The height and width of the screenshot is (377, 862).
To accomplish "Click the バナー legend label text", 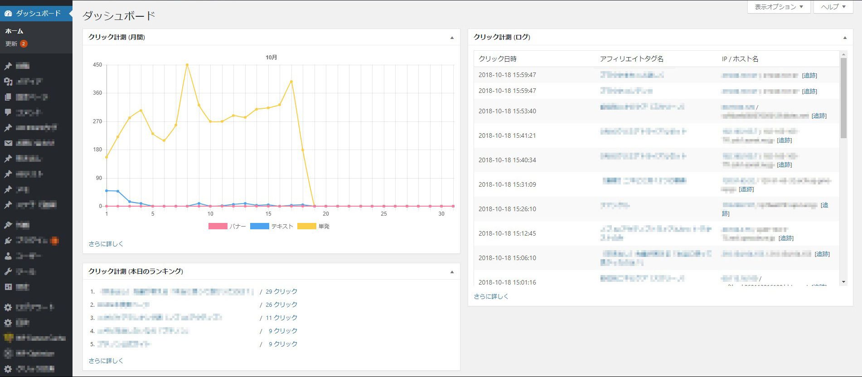I will tap(237, 226).
